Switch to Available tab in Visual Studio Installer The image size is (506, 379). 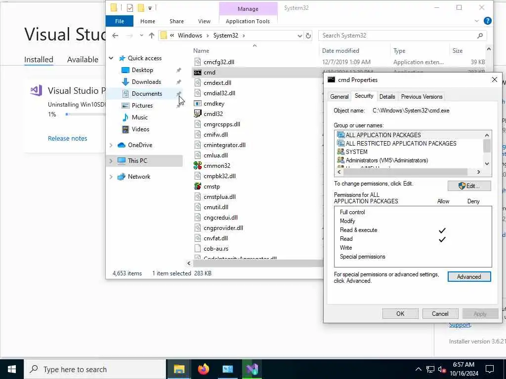(83, 60)
